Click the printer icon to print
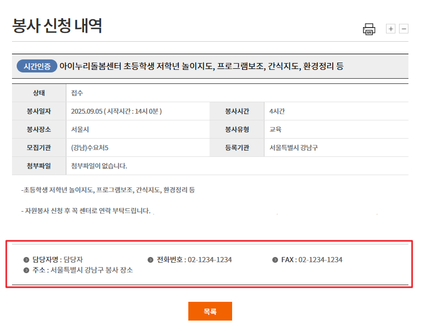 pyautogui.click(x=369, y=29)
